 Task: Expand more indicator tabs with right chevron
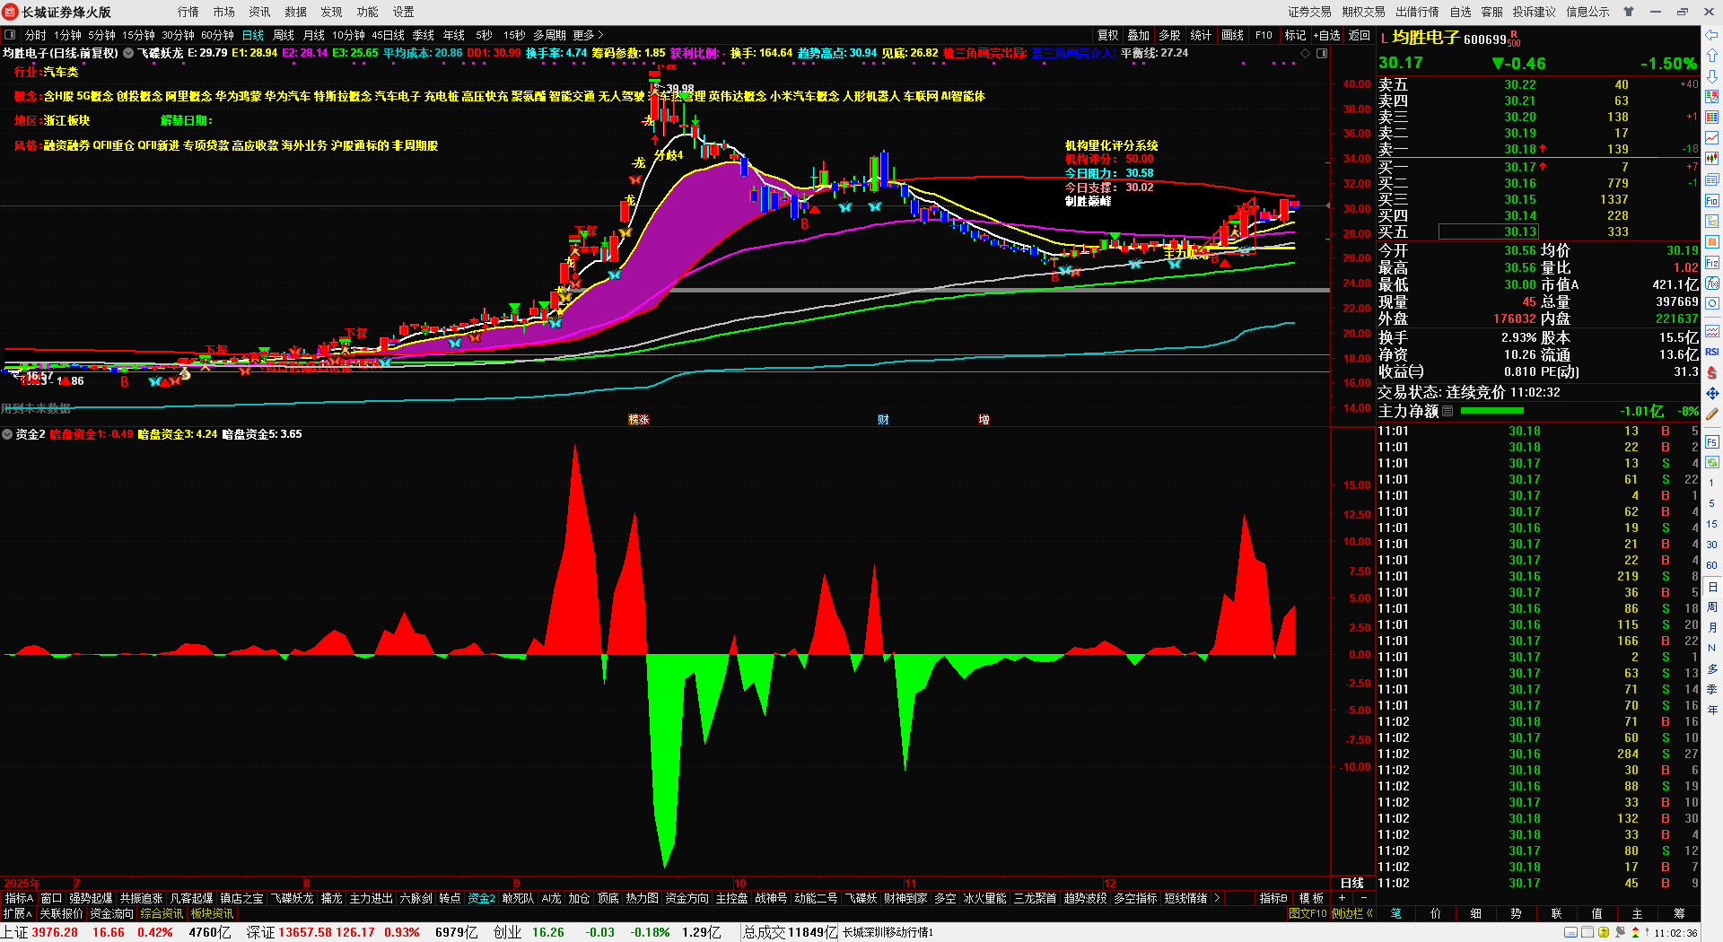pyautogui.click(x=1217, y=898)
